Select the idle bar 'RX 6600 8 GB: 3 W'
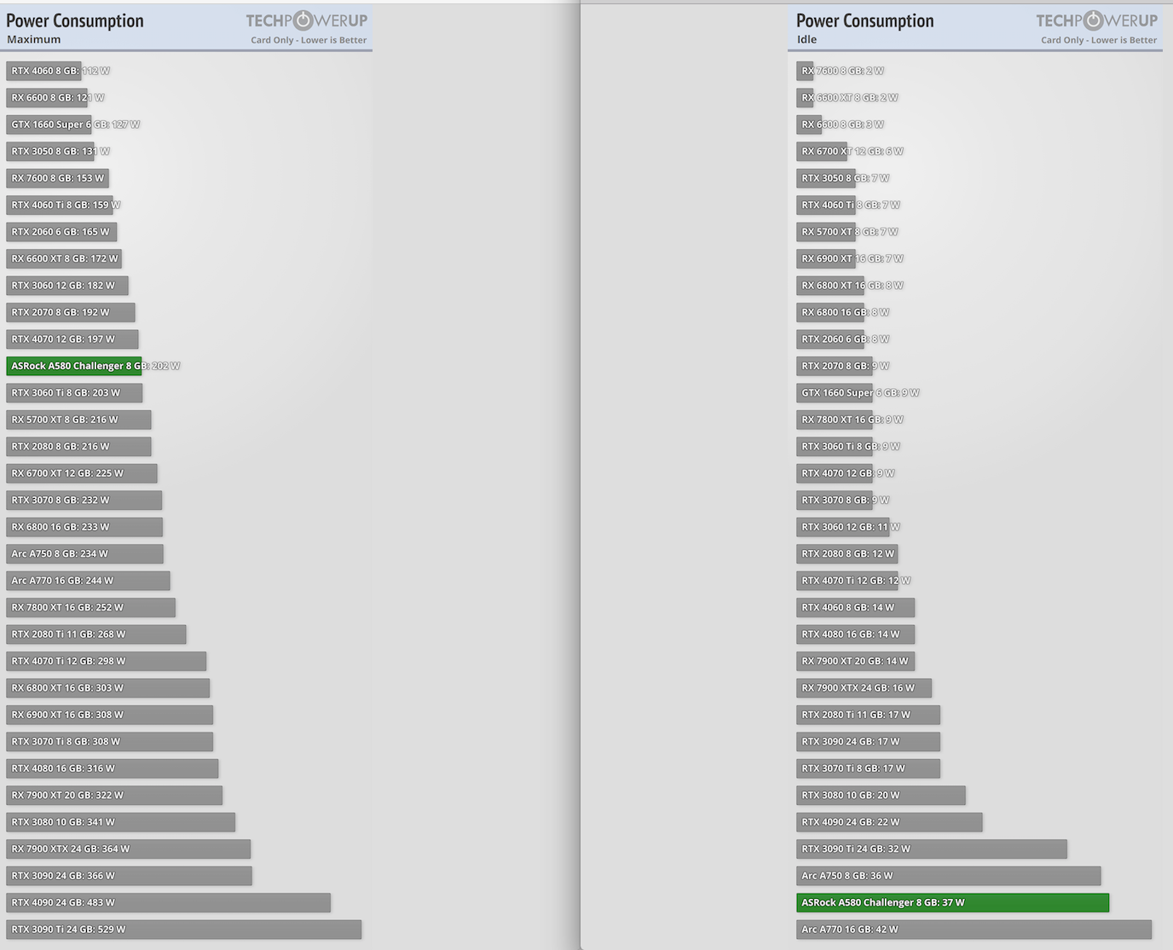Screen dimensions: 1173x950 809,125
